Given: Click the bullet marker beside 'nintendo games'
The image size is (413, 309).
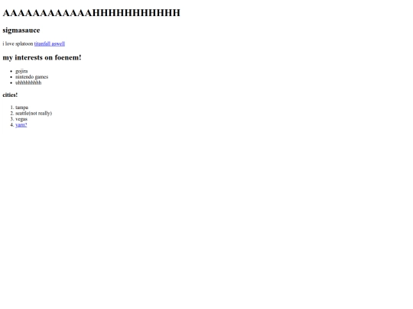Looking at the screenshot, I should [x=11, y=77].
